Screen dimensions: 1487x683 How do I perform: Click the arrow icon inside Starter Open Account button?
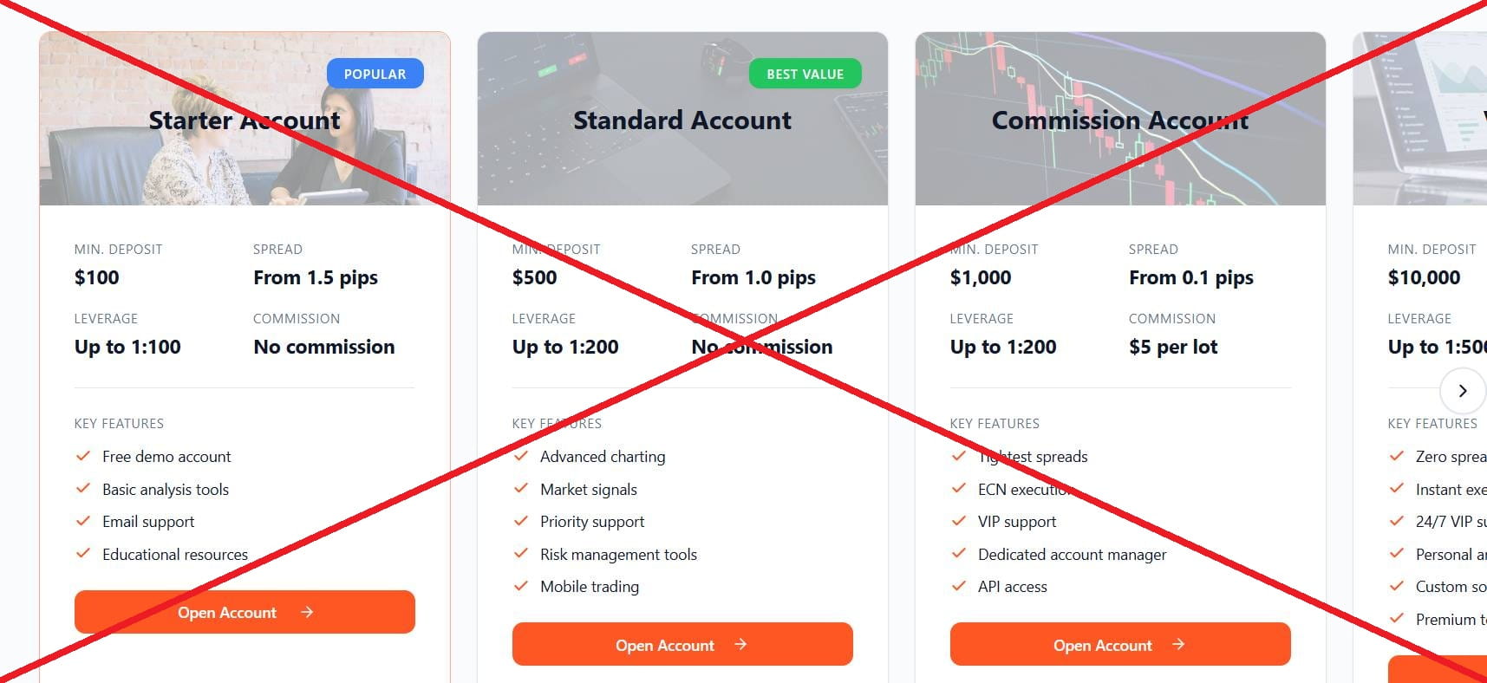click(306, 612)
